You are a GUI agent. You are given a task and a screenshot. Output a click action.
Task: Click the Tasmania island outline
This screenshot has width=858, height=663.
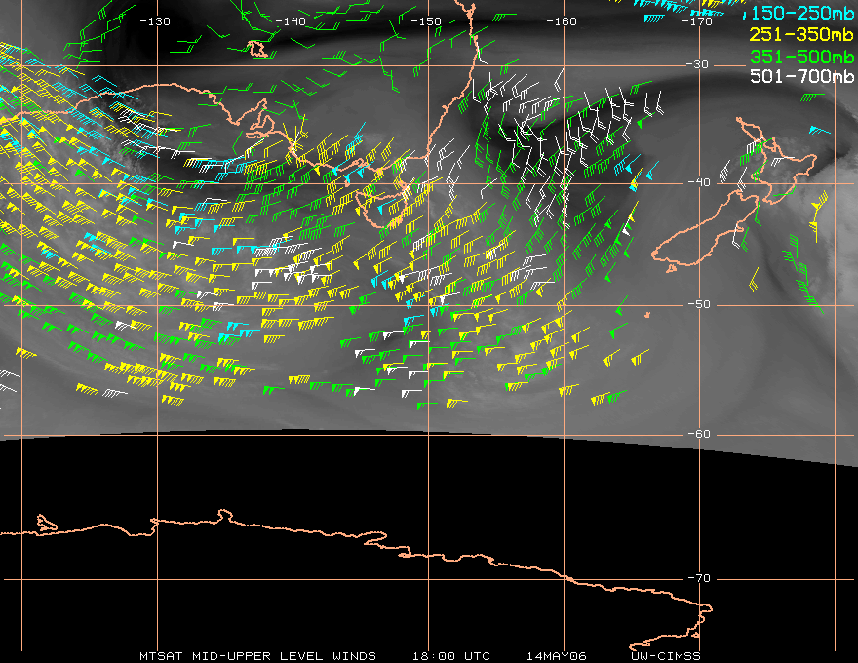[382, 207]
